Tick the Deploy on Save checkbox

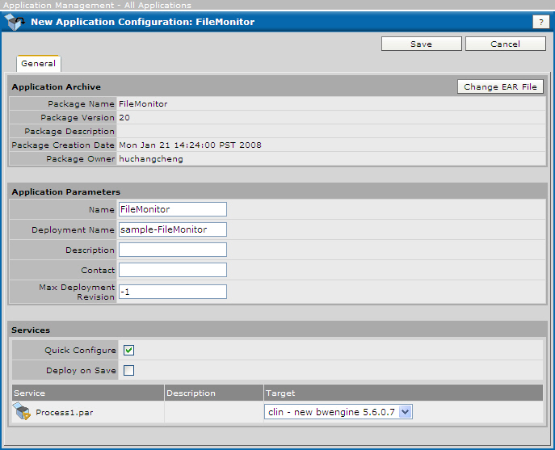click(x=128, y=370)
